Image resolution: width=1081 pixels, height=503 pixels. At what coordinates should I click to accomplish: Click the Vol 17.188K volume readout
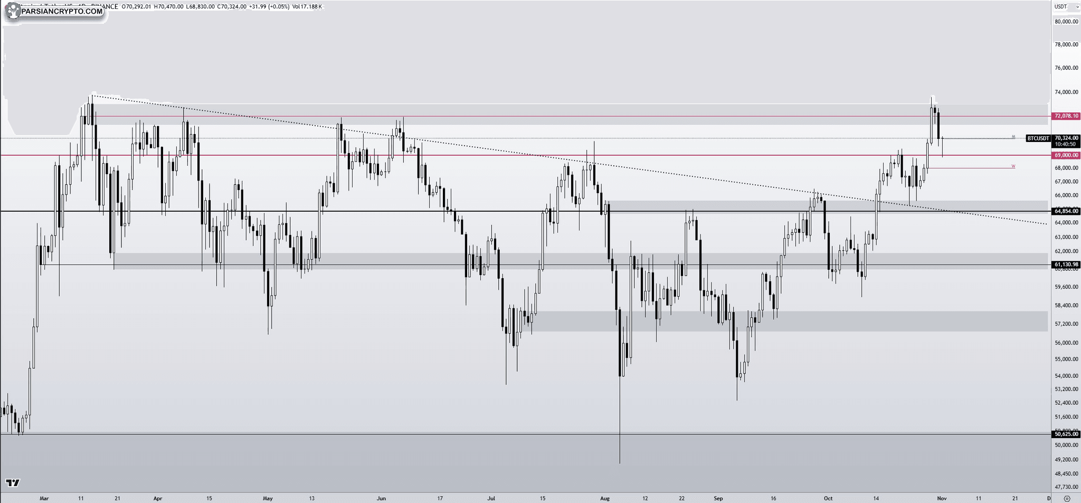coord(307,7)
